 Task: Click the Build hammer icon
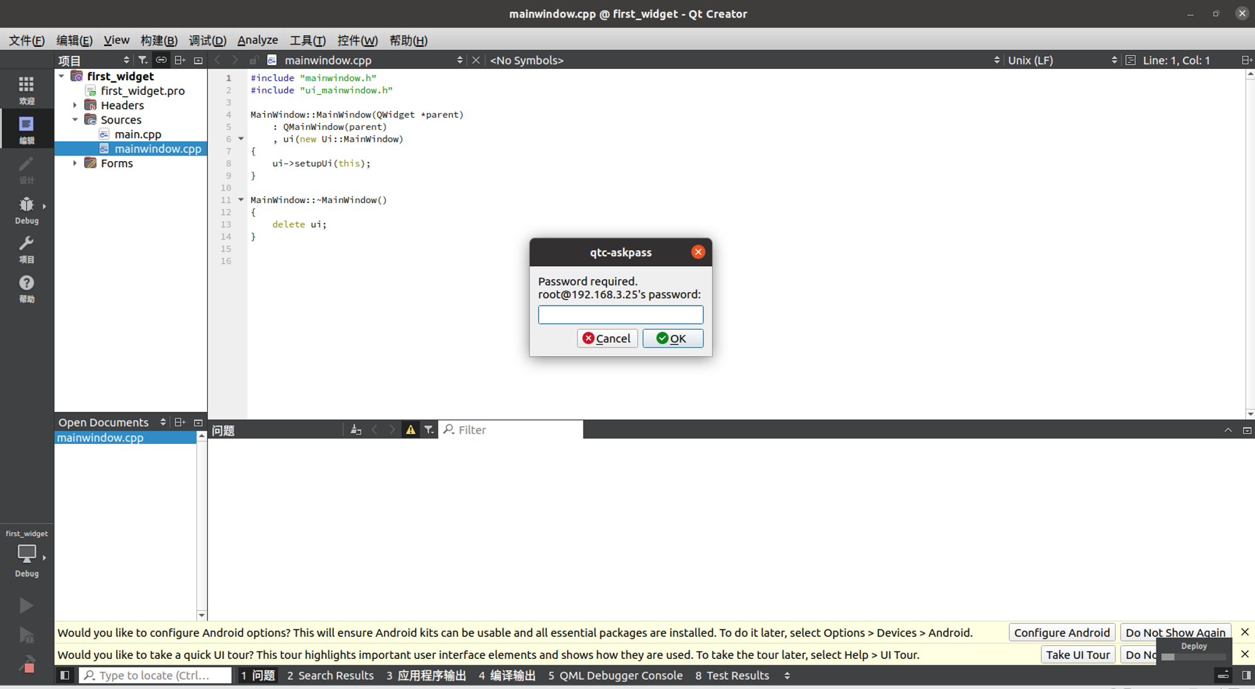tap(26, 664)
